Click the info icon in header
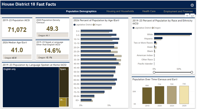The image size is (197, 109). (x=192, y=5)
